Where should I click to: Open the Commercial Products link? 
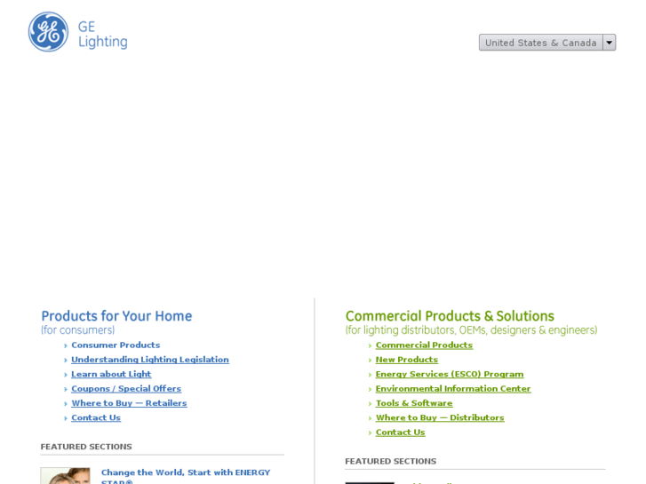click(424, 345)
